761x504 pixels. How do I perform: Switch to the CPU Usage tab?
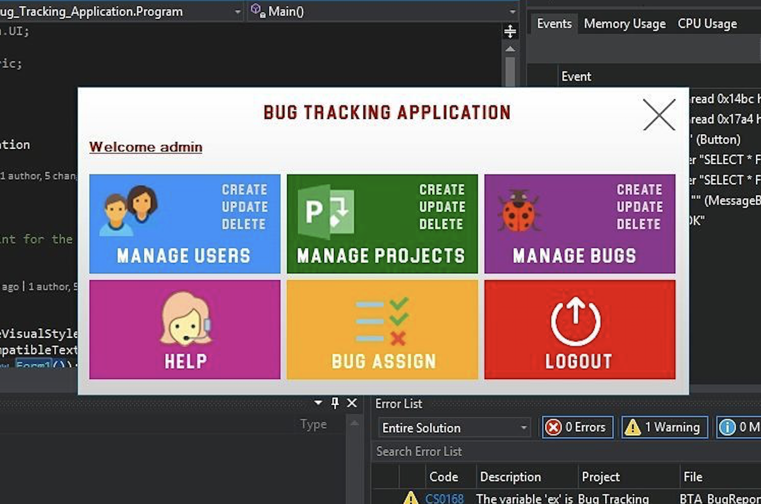click(x=707, y=23)
